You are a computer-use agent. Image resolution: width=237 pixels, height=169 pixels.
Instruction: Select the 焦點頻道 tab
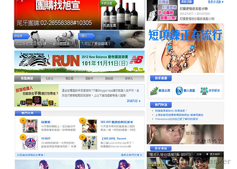click(28, 78)
